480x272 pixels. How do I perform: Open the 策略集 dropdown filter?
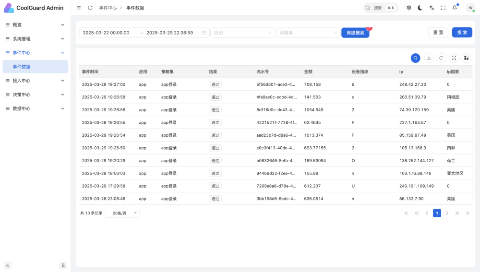(307, 33)
